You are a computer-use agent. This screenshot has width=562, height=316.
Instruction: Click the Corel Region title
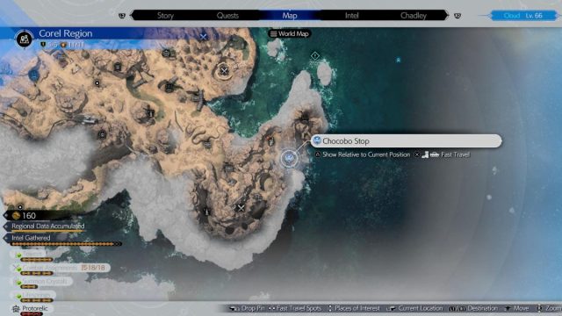click(65, 33)
